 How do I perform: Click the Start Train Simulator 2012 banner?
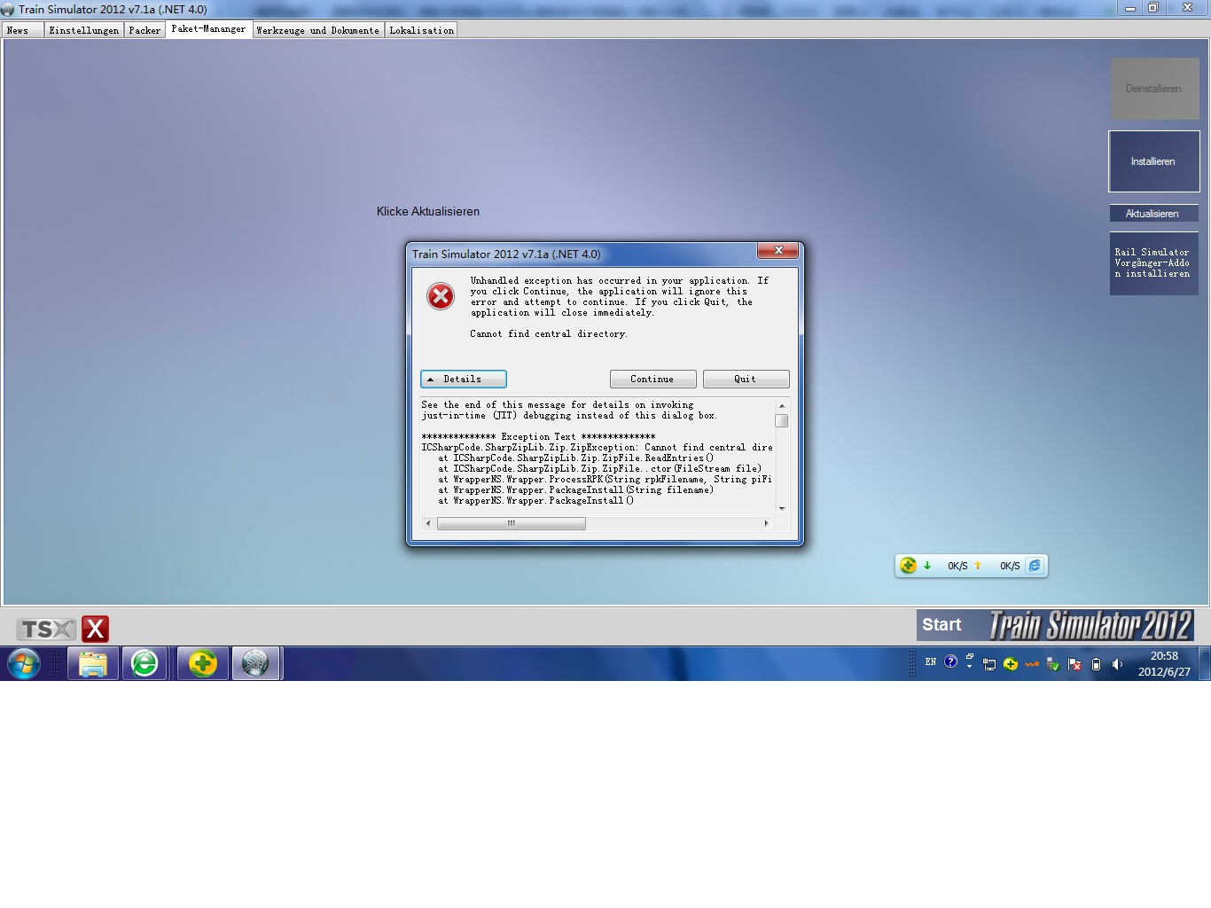pos(1055,625)
